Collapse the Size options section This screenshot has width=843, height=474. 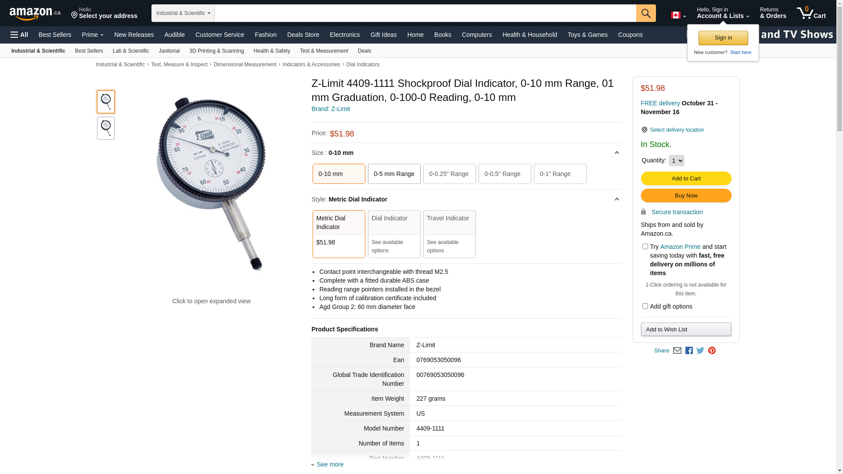(616, 153)
